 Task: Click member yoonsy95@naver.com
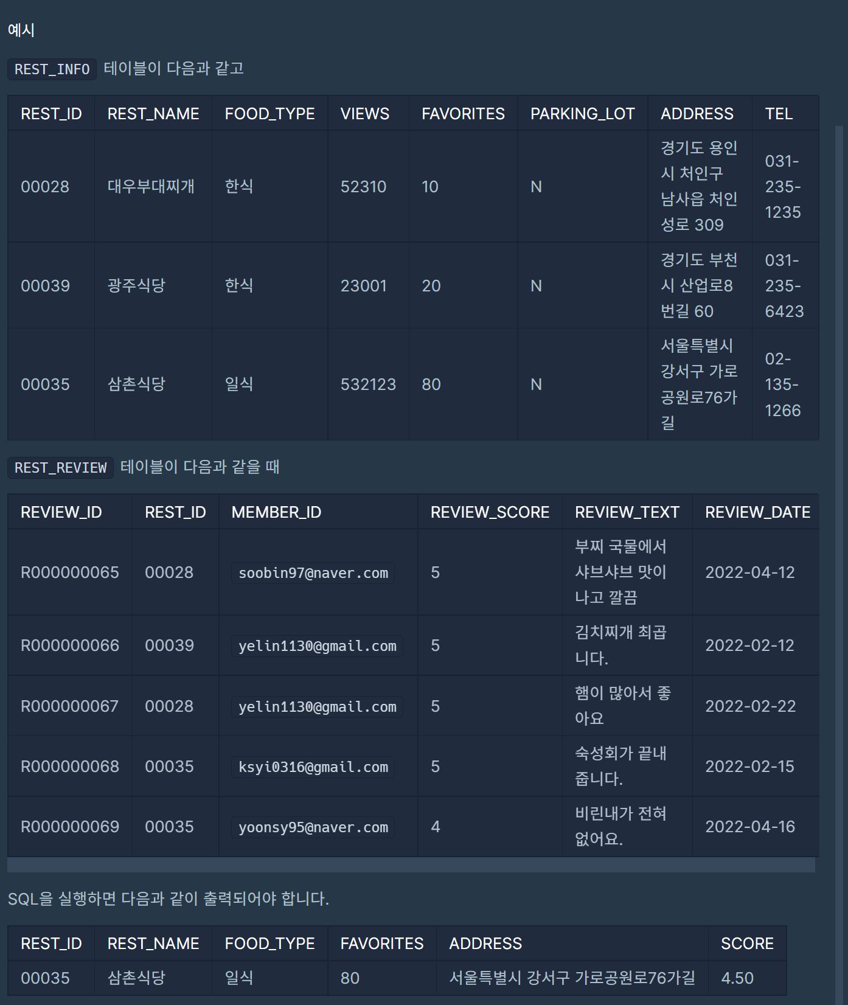(x=313, y=827)
